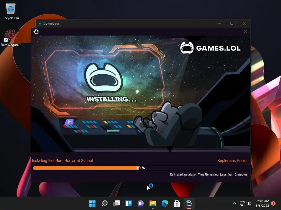Minimize the Downloads window
Image resolution: width=281 pixels, height=210 pixels.
(219, 24)
